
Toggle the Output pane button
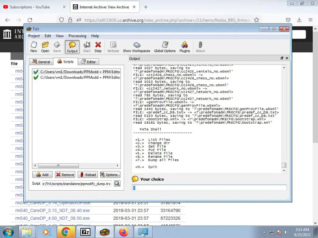[72, 47]
